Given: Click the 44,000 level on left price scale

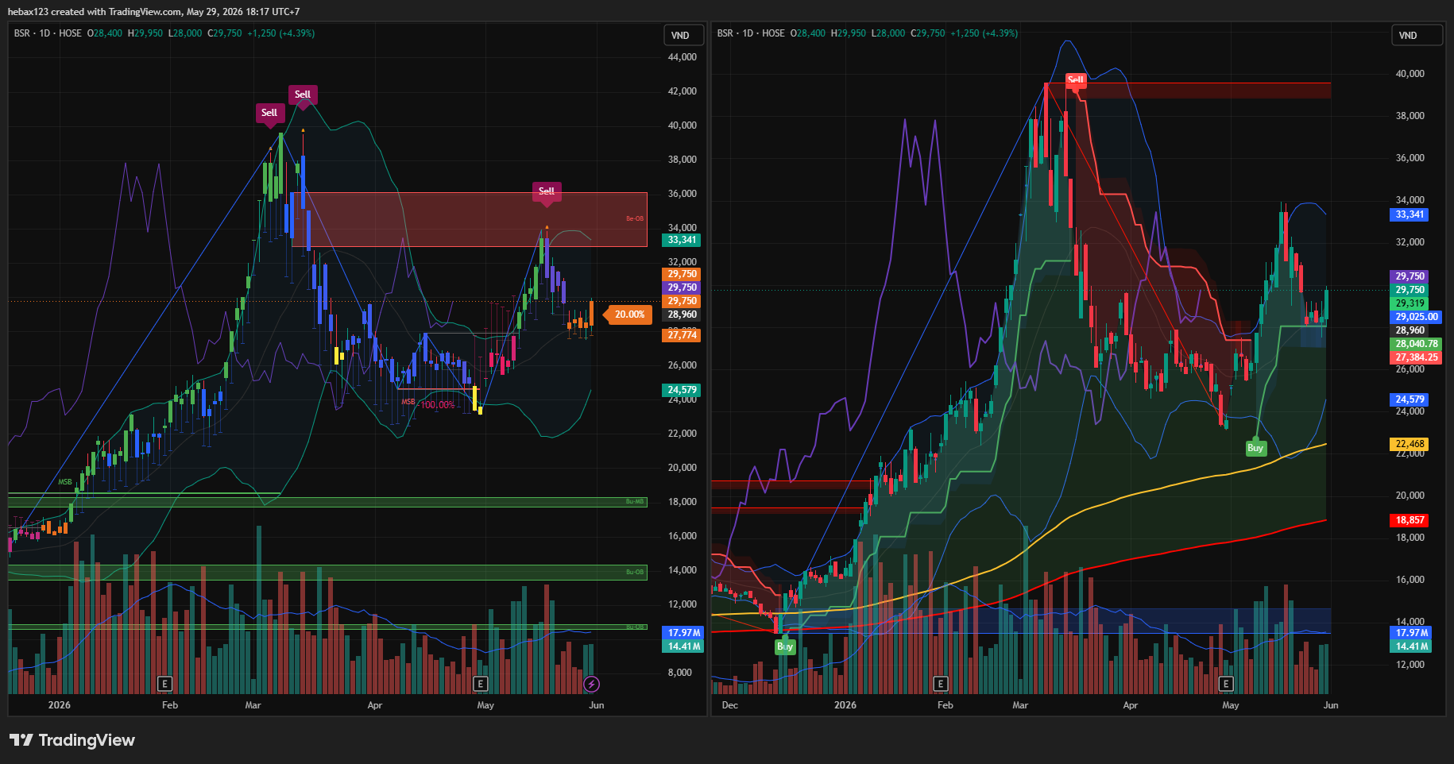Looking at the screenshot, I should tap(683, 57).
